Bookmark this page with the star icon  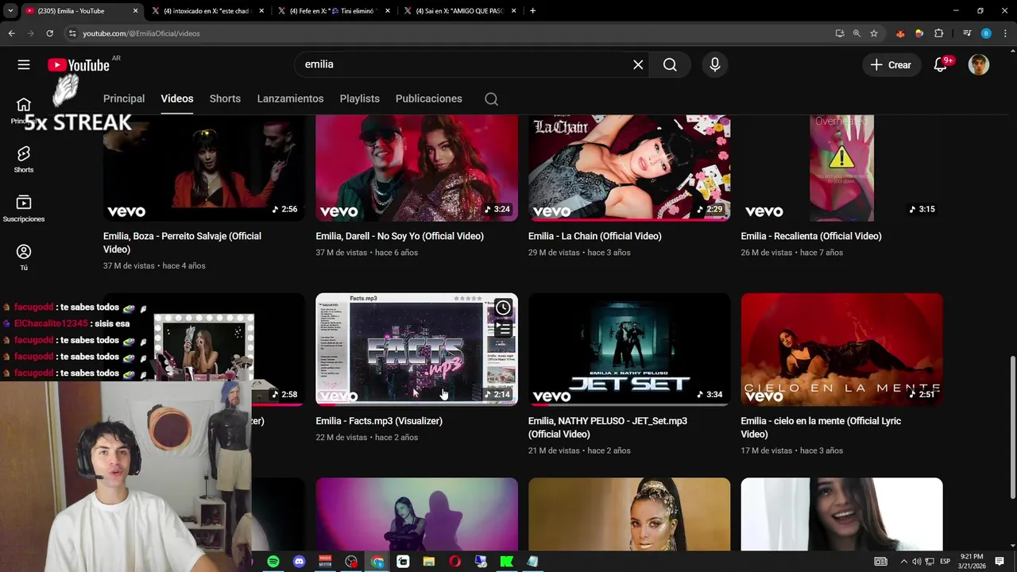pos(874,33)
